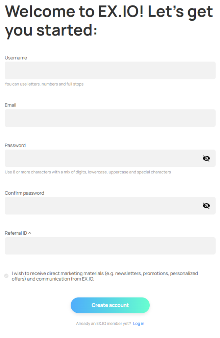Focus the Username input field

tap(110, 70)
